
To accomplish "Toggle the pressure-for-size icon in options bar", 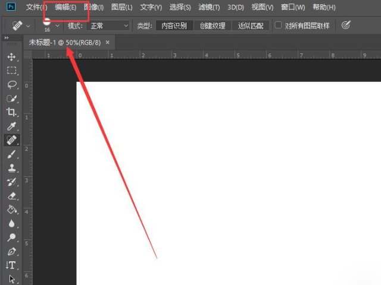I will point(345,26).
